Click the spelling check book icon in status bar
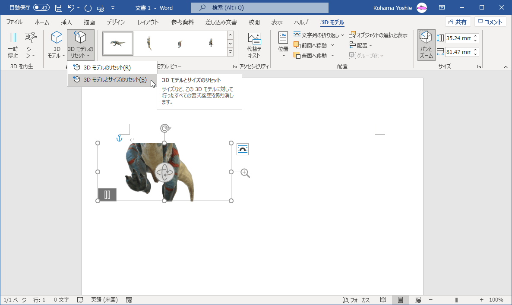 pyautogui.click(x=80, y=300)
